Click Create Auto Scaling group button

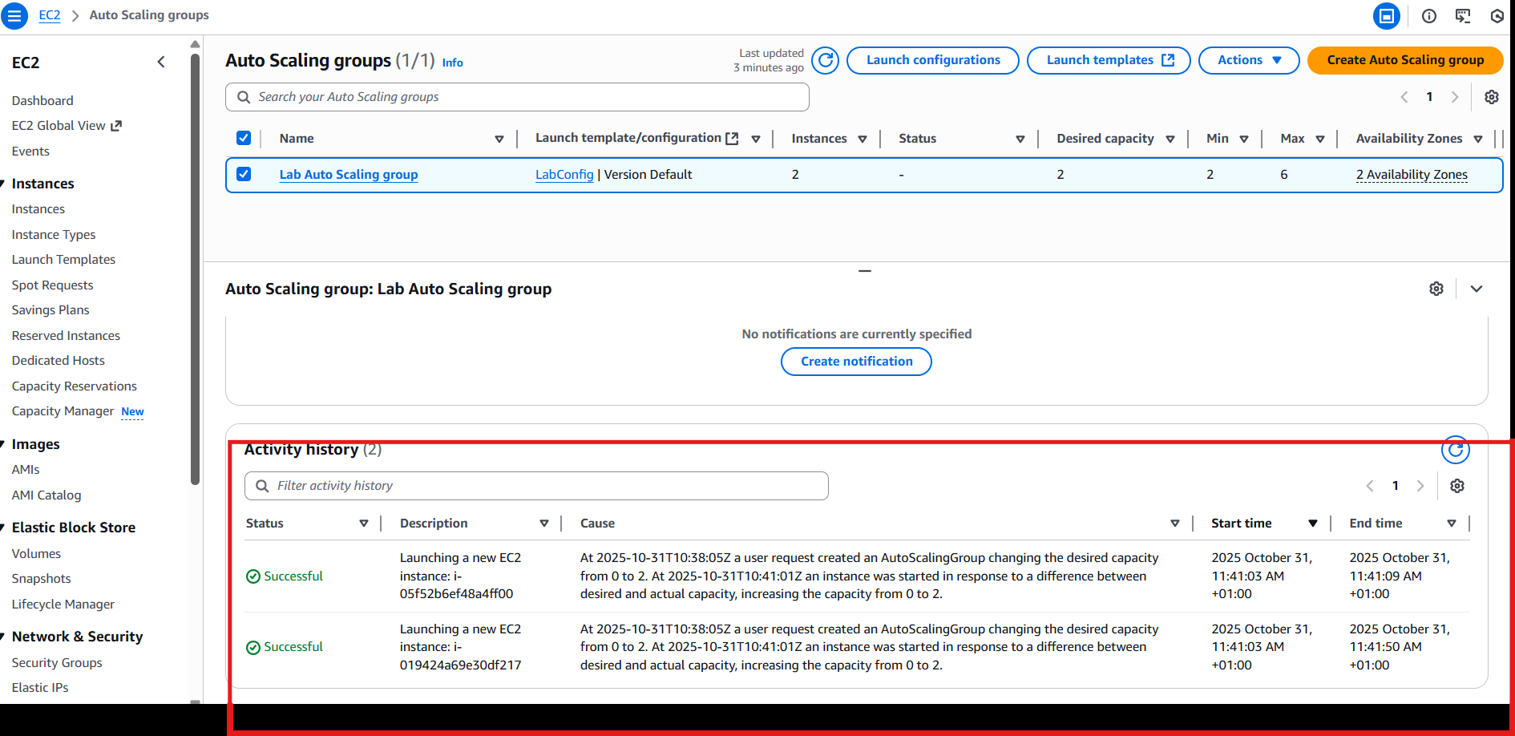tap(1404, 60)
